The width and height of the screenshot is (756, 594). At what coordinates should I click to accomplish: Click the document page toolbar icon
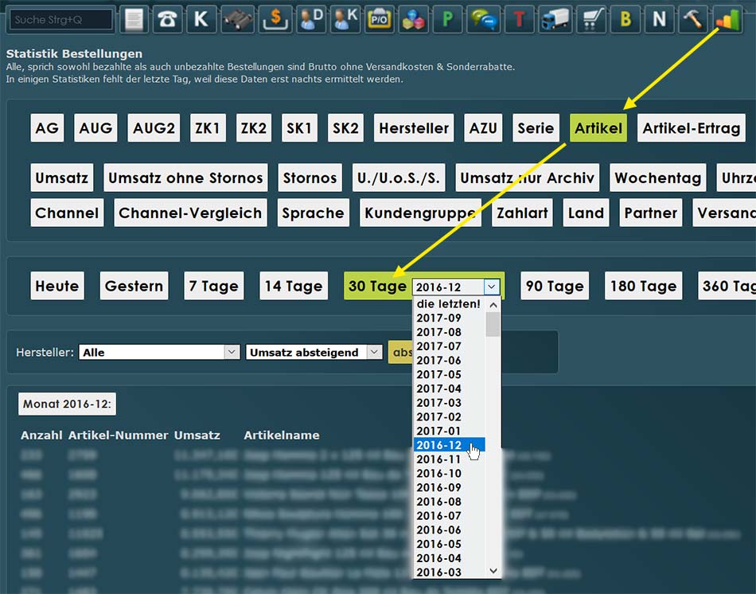click(x=134, y=20)
